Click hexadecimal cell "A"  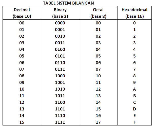[x=134, y=89]
